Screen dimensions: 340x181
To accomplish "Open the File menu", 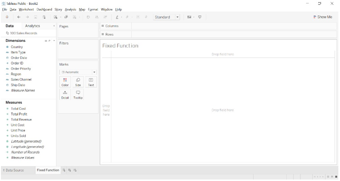I will point(5,9).
